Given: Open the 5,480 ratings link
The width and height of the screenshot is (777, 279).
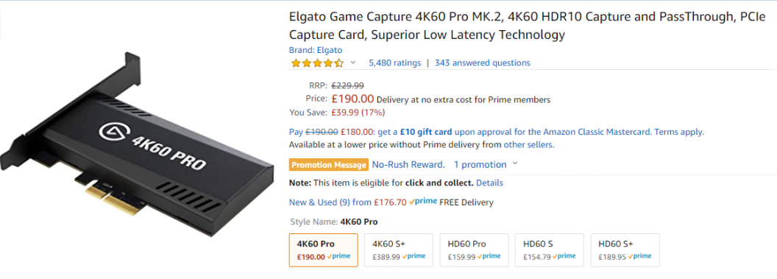Looking at the screenshot, I should (x=394, y=63).
